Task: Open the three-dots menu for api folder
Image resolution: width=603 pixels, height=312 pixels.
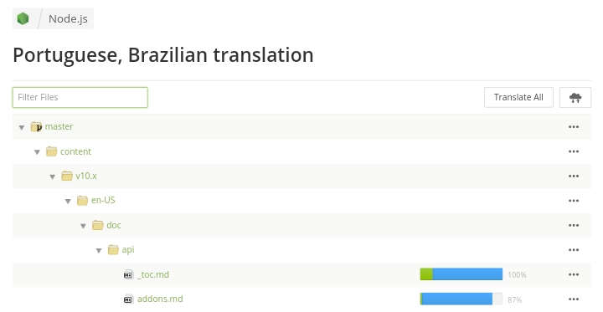Action: (574, 250)
